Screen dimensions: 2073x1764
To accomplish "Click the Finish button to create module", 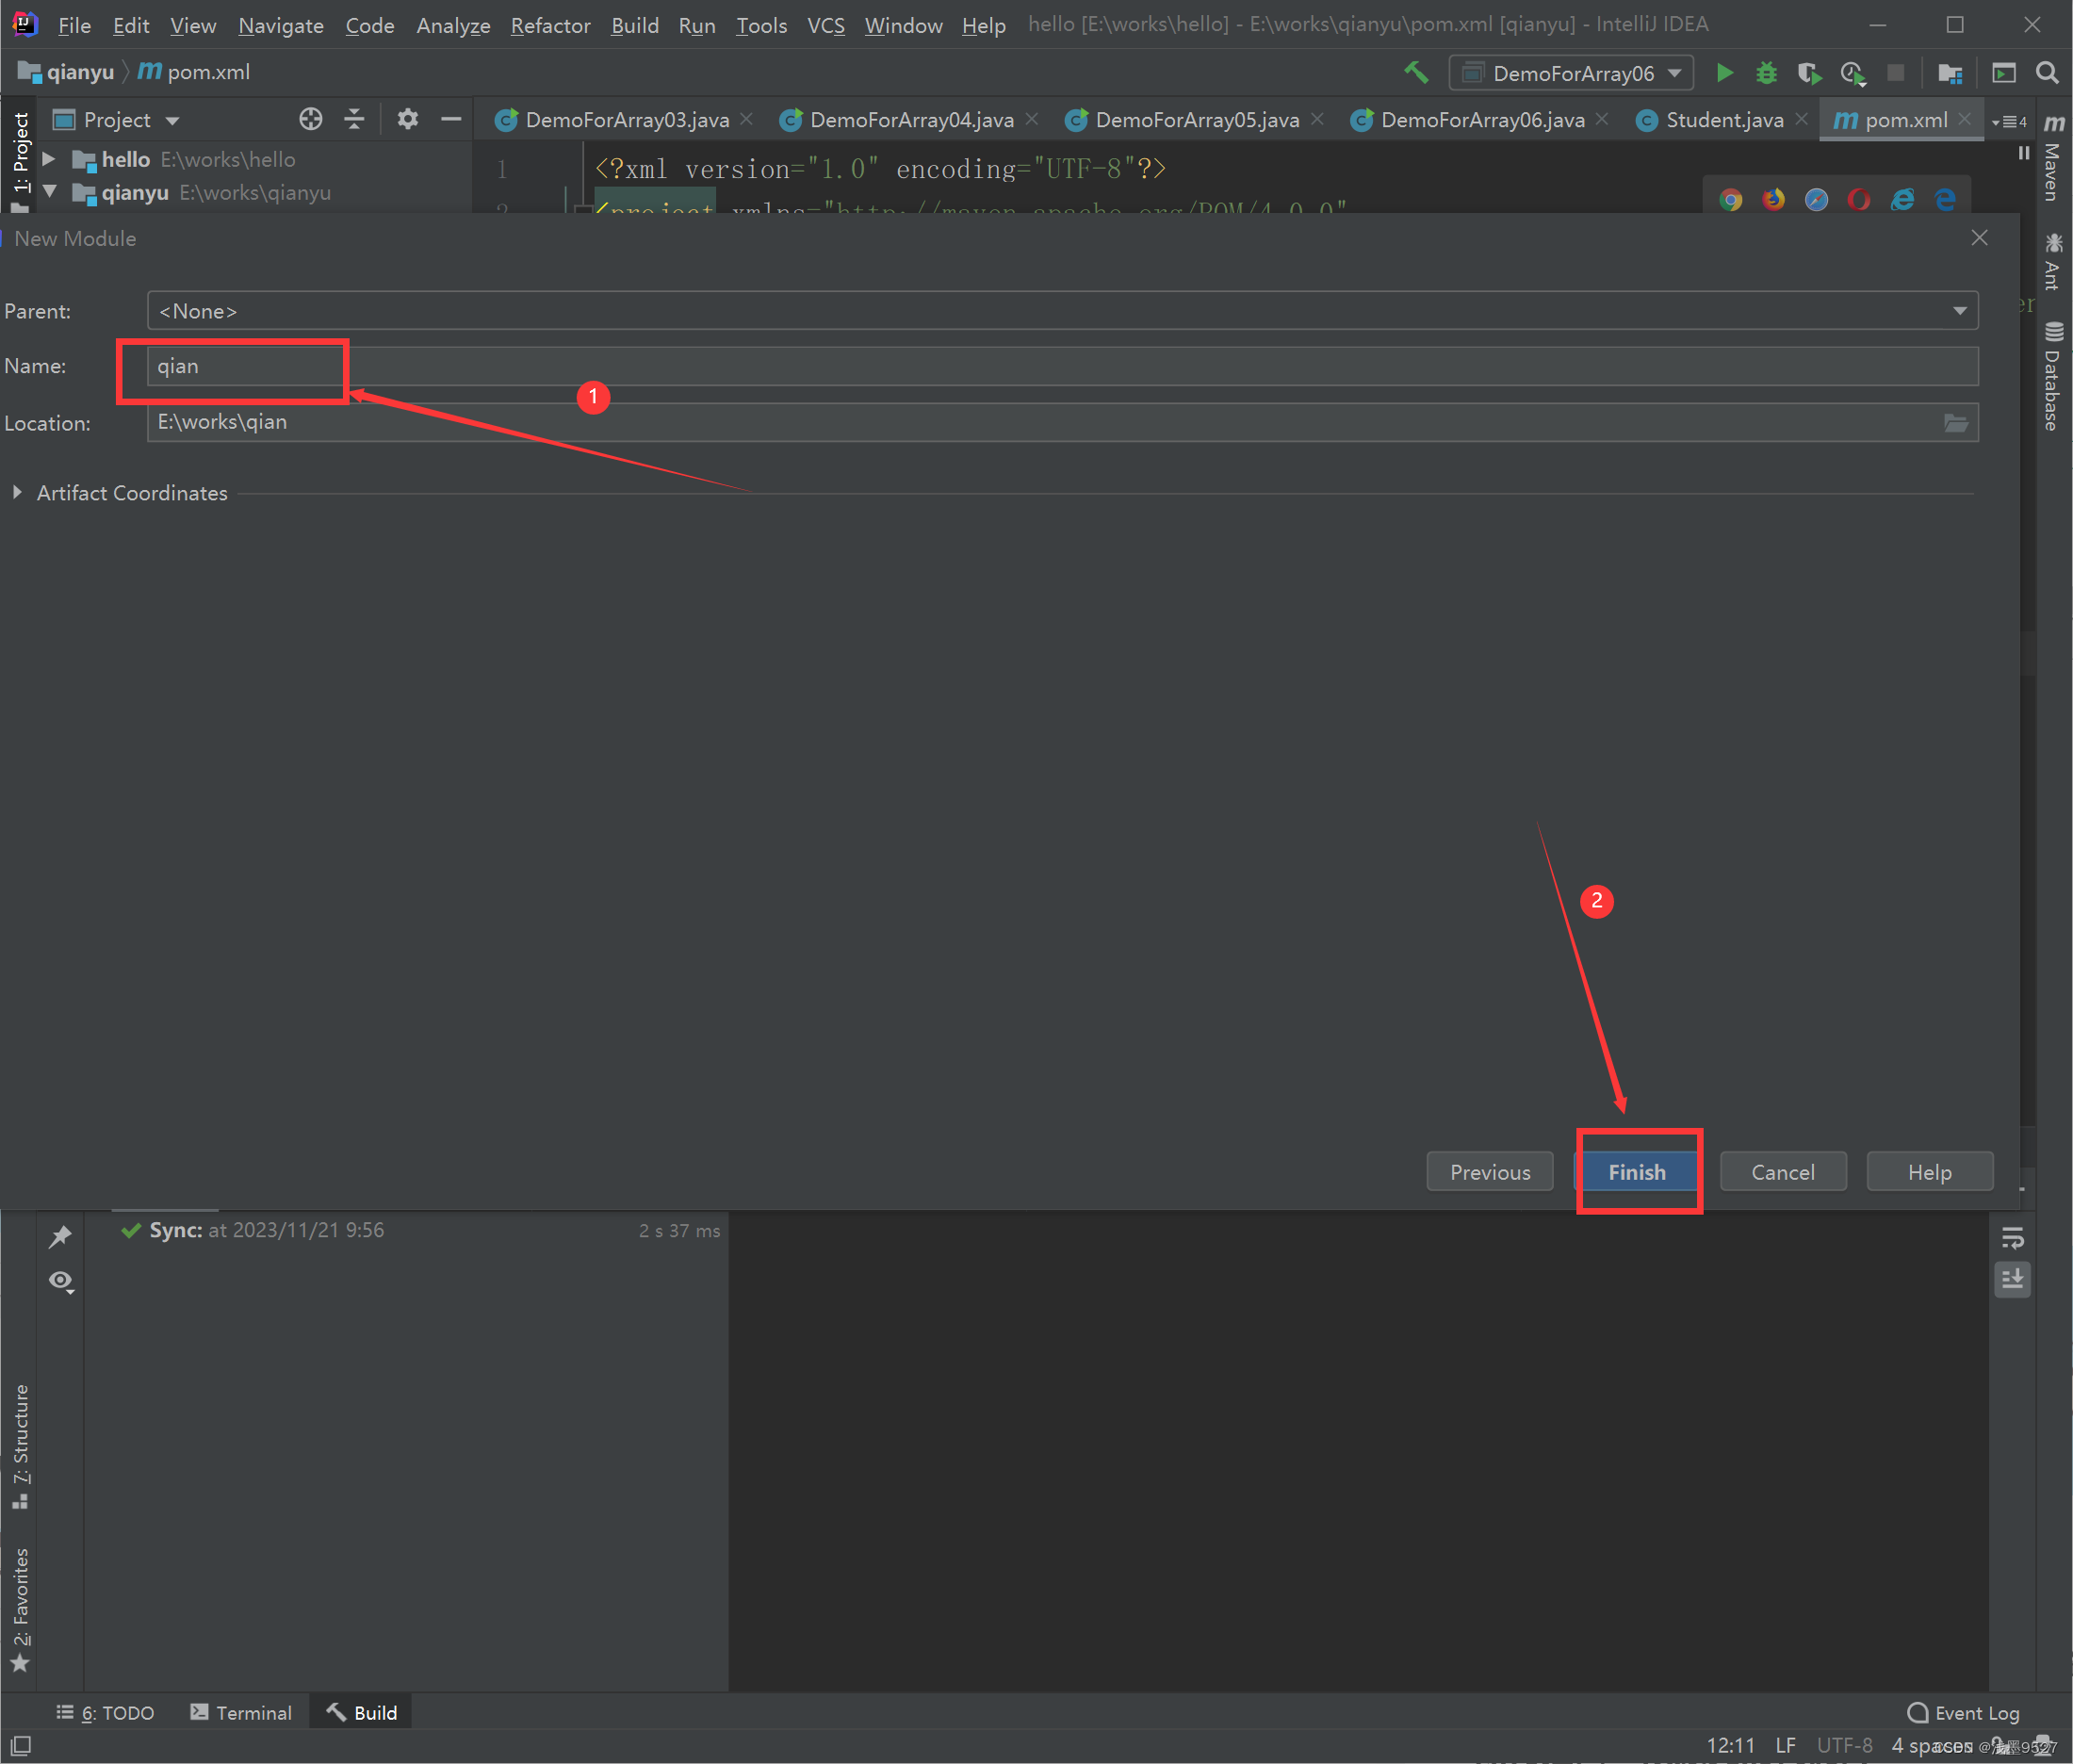I will pyautogui.click(x=1634, y=1170).
